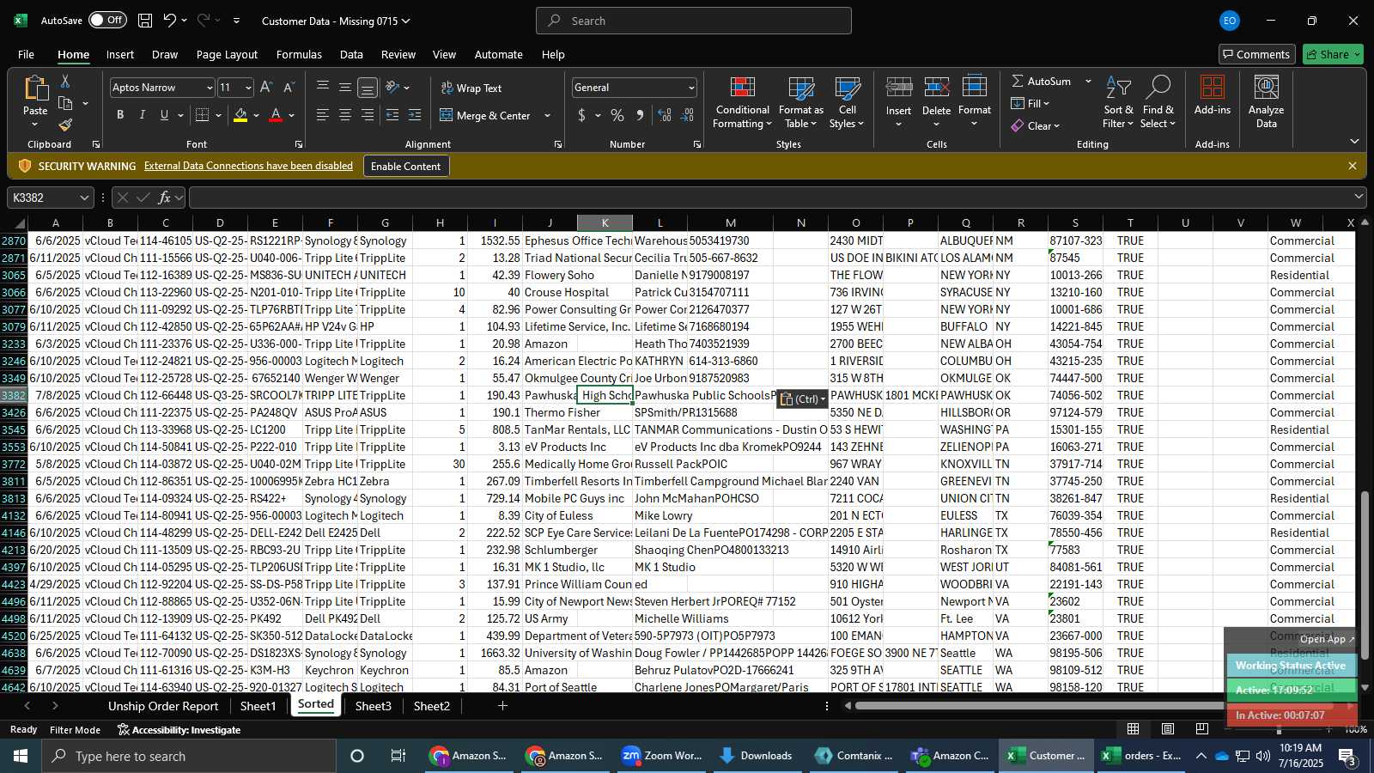Toggle Wrap Text
Image resolution: width=1374 pixels, height=773 pixels.
click(x=471, y=88)
